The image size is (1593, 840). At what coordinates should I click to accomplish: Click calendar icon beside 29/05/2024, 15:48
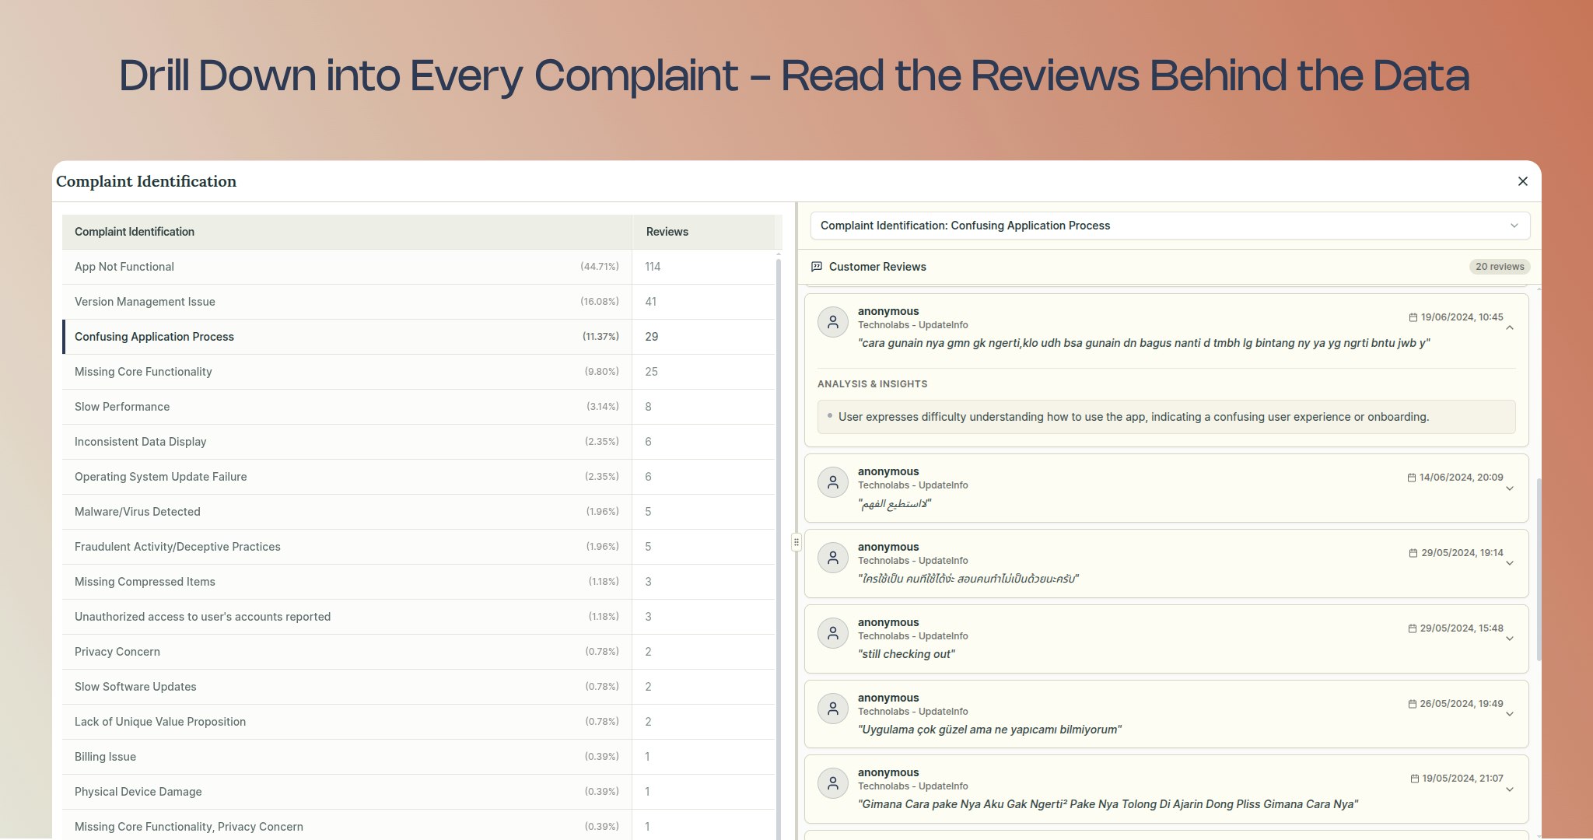[1412, 628]
